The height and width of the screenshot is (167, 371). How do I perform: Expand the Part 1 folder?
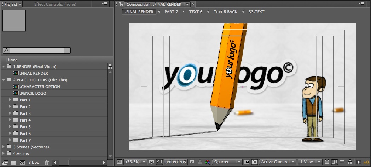(10, 100)
